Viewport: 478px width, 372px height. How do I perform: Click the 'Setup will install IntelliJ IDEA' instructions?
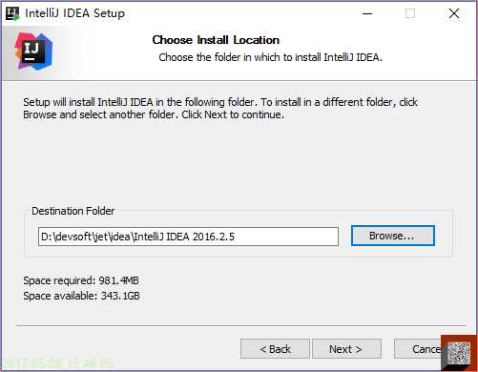[220, 108]
